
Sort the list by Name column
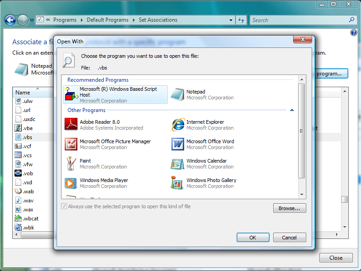click(x=33, y=92)
